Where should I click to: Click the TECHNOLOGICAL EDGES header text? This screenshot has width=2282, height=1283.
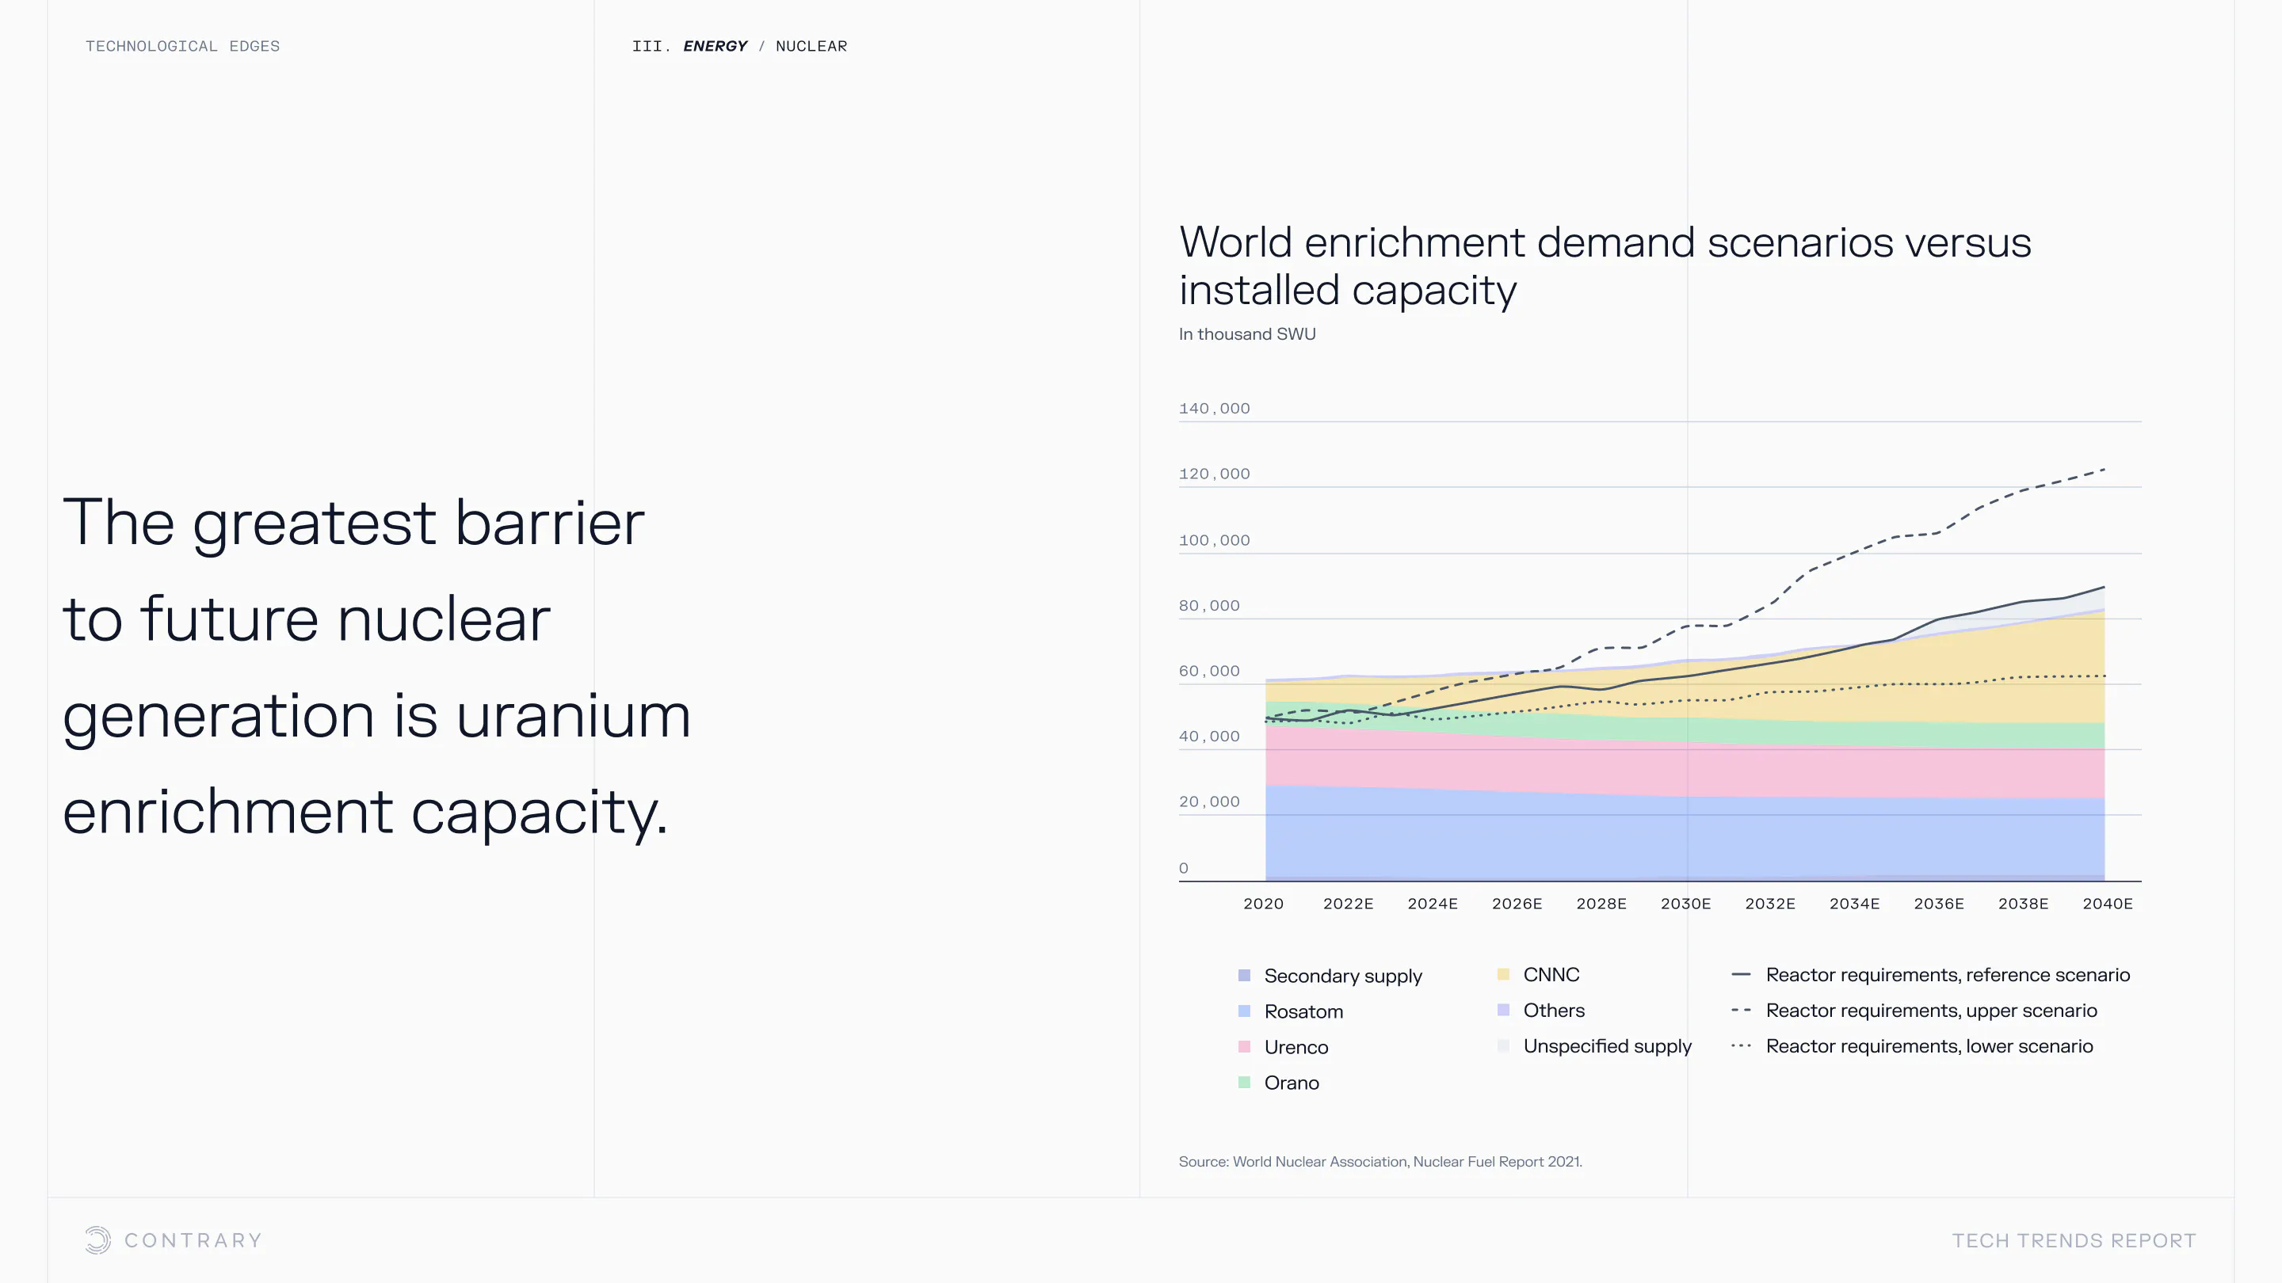182,46
